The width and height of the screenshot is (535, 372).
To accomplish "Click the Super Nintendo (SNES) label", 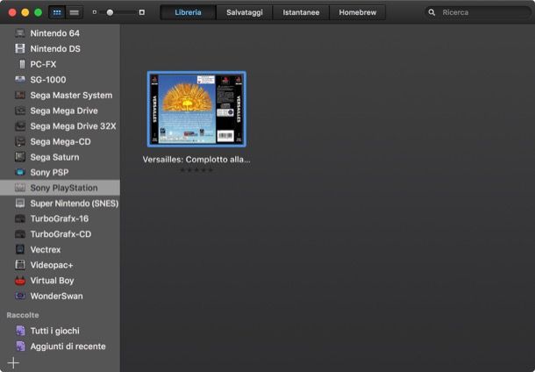I will pos(75,204).
